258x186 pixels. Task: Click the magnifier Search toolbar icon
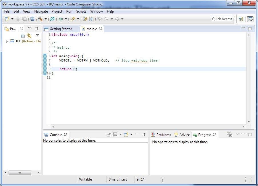click(x=52, y=19)
